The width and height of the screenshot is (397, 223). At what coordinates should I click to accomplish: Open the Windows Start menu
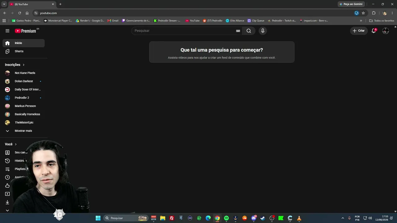tap(98, 218)
